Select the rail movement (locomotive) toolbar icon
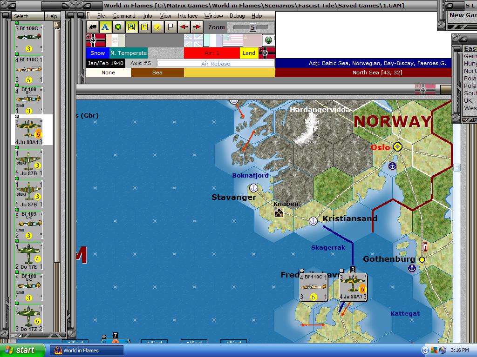Image resolution: width=477 pixels, height=357 pixels. tap(92, 26)
